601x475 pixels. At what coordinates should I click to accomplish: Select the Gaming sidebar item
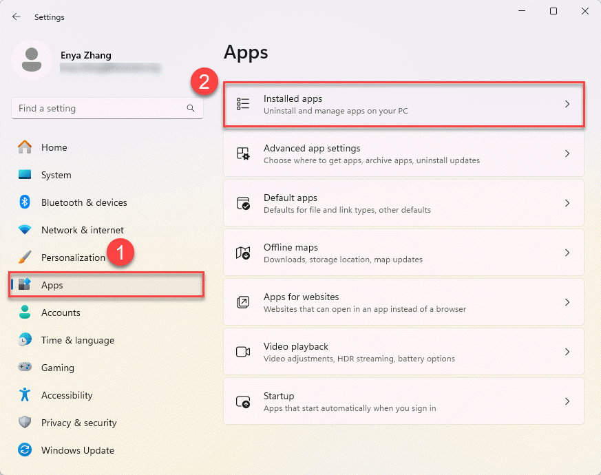57,368
